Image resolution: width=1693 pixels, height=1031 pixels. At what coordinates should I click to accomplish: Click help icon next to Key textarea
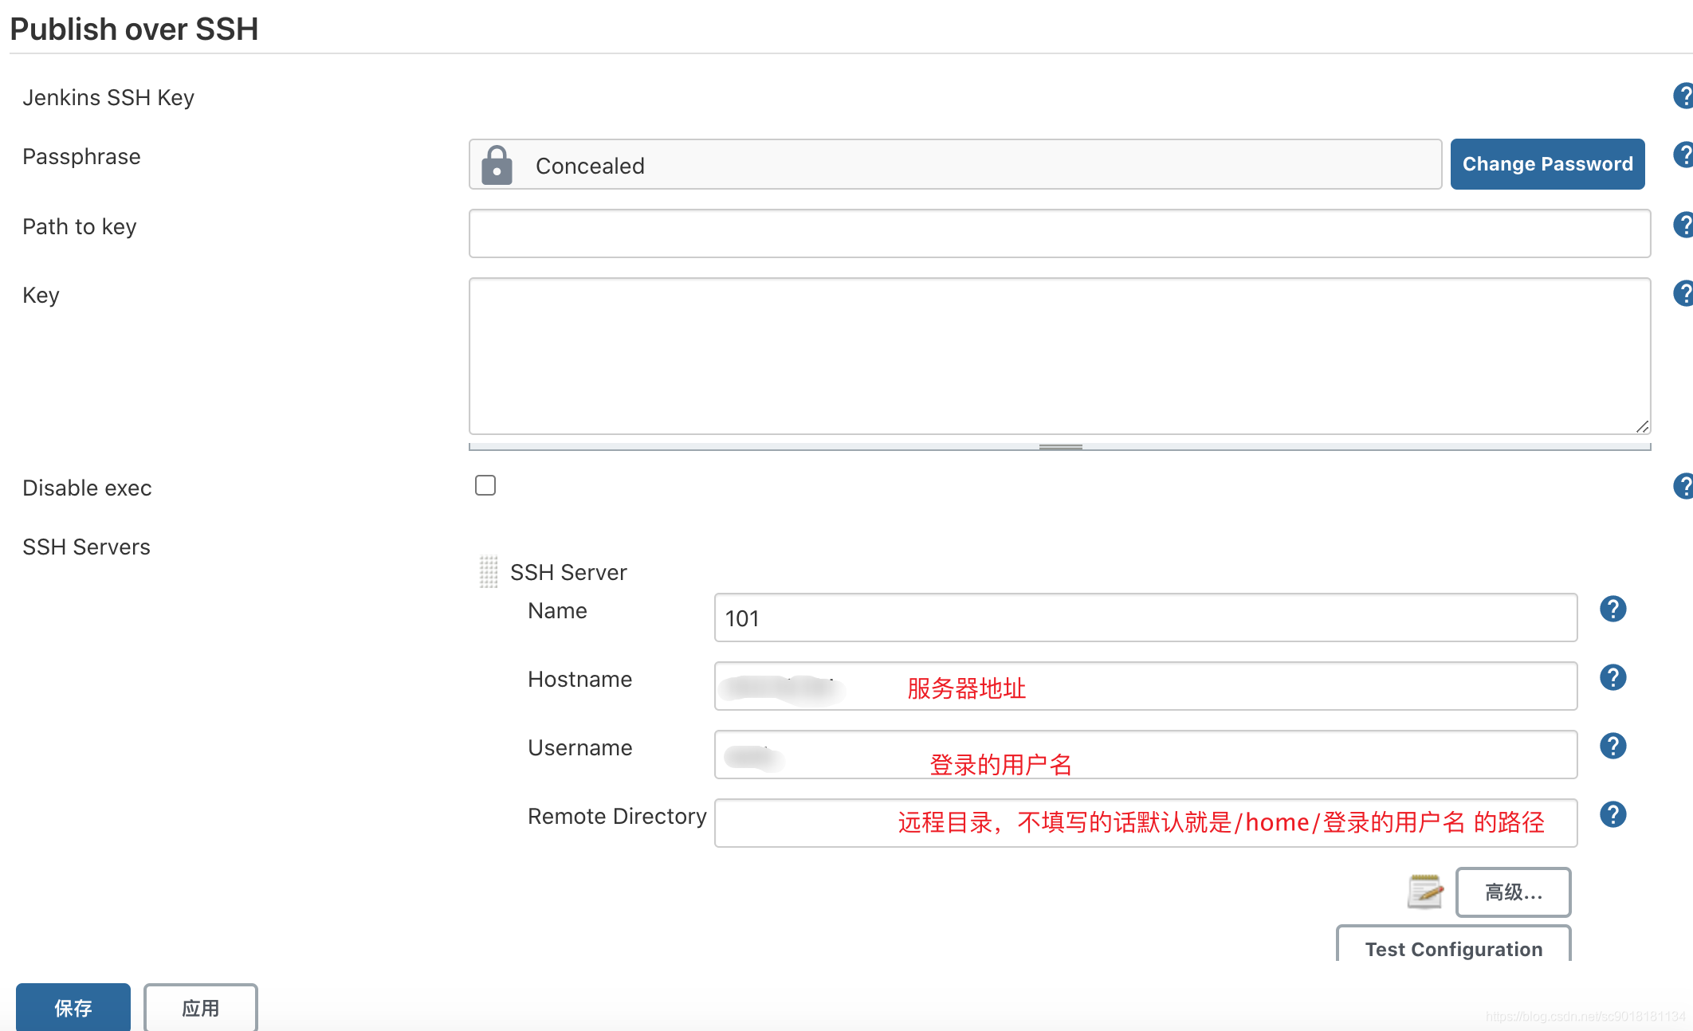pyautogui.click(x=1683, y=293)
